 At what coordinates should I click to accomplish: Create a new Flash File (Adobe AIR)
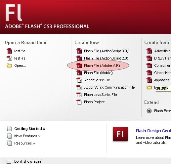click(102, 65)
